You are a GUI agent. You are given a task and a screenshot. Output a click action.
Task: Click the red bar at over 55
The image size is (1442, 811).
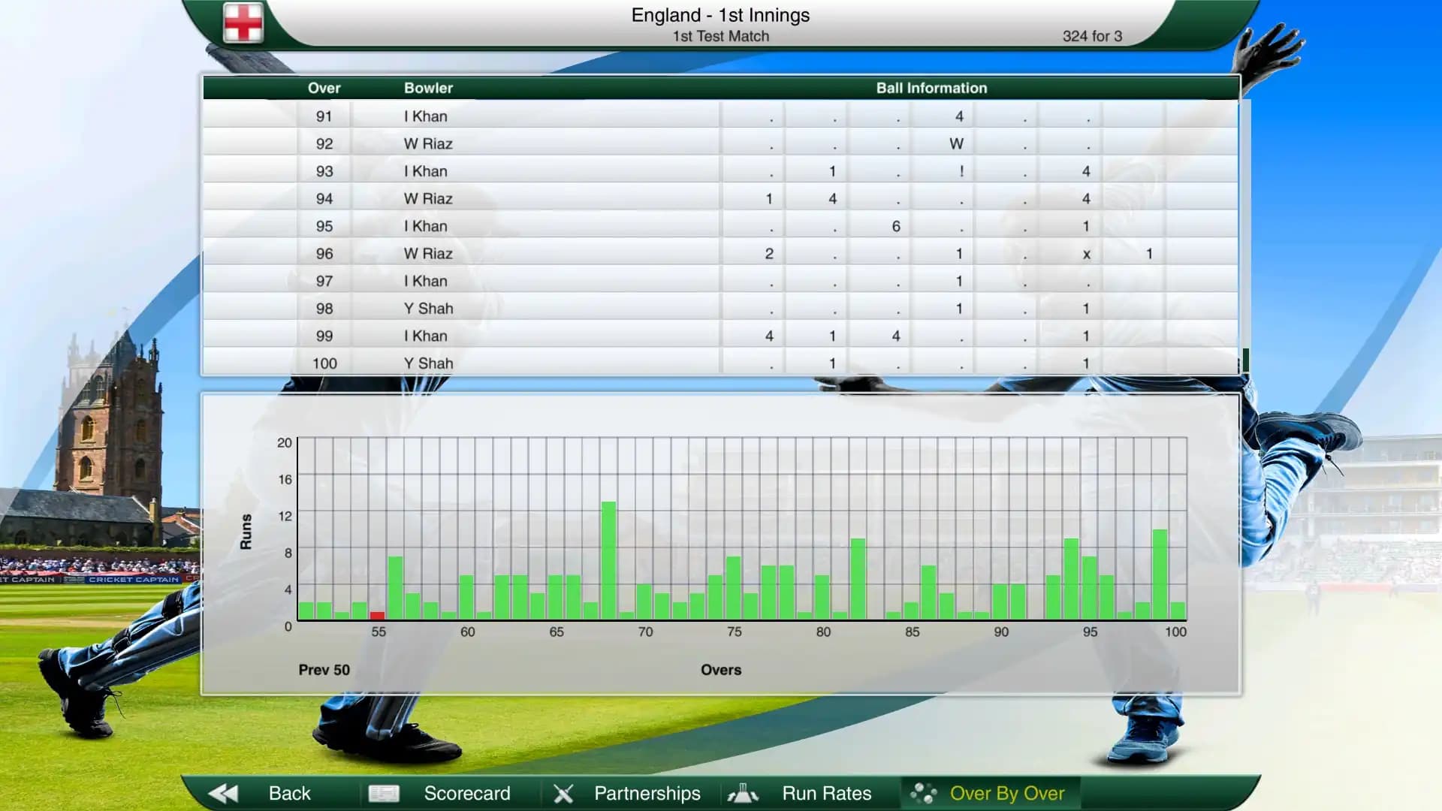tap(376, 614)
